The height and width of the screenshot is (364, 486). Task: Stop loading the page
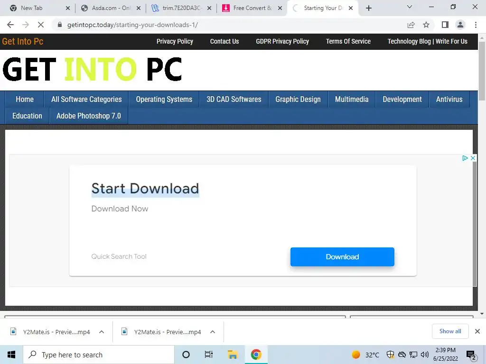[41, 25]
